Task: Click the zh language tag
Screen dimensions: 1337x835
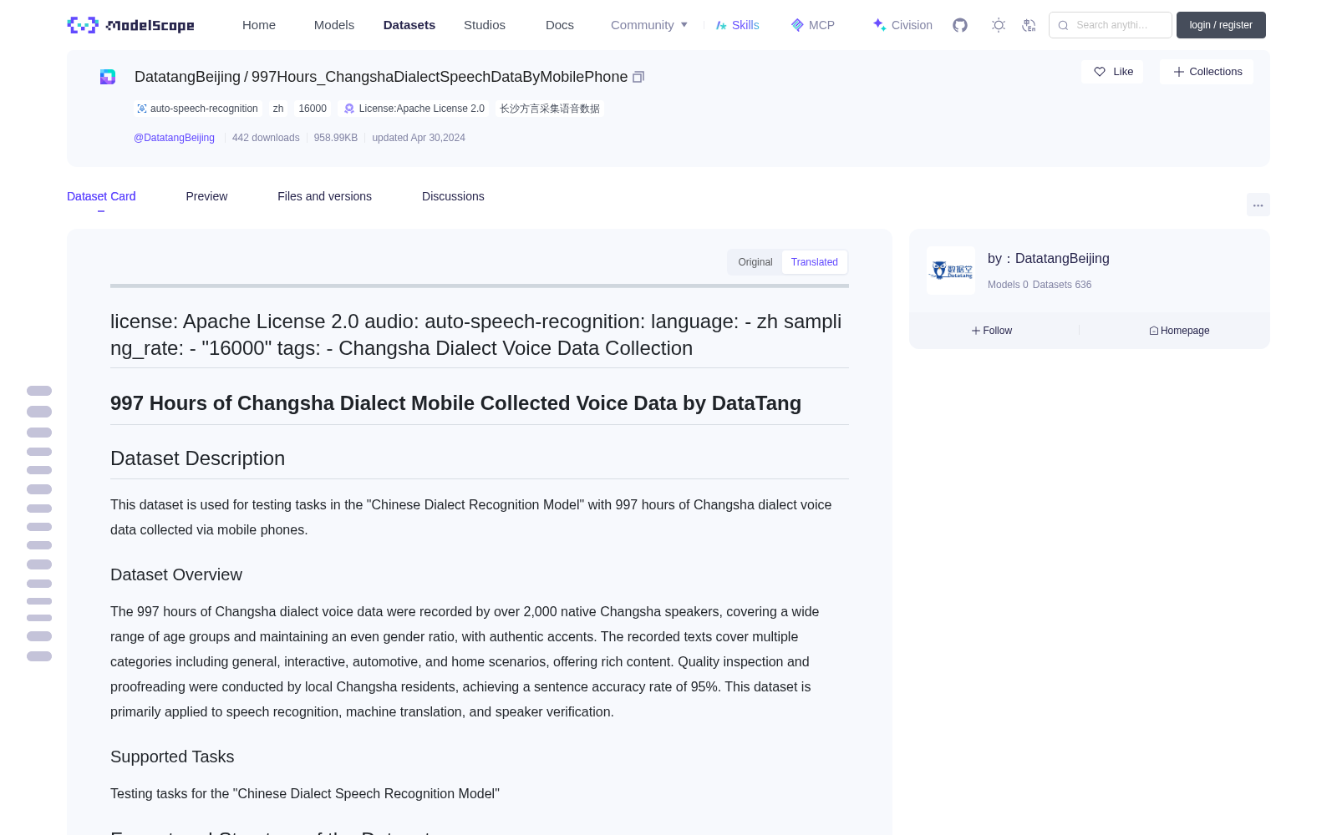Action: [278, 109]
